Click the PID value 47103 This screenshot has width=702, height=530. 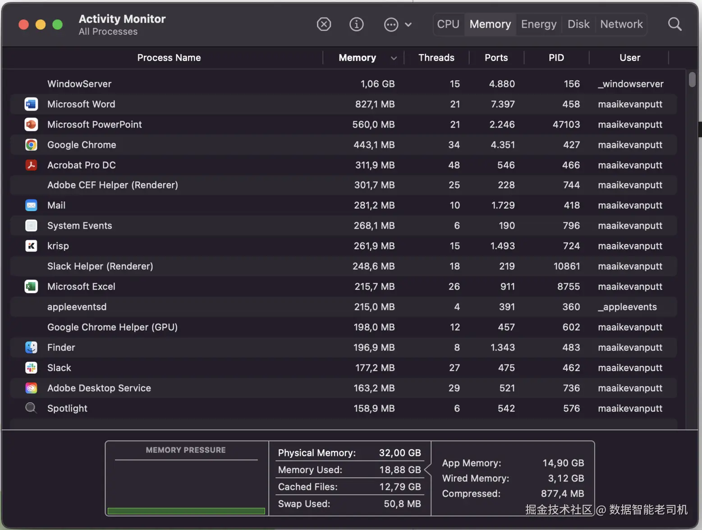coord(566,124)
